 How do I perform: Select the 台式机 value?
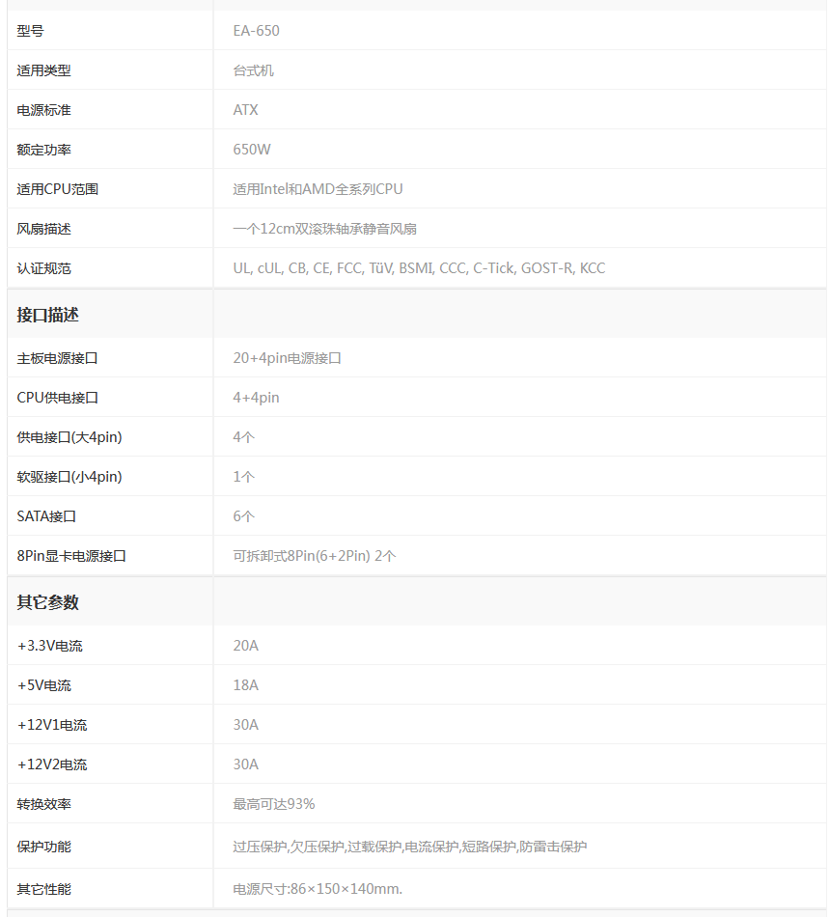pyautogui.click(x=253, y=70)
